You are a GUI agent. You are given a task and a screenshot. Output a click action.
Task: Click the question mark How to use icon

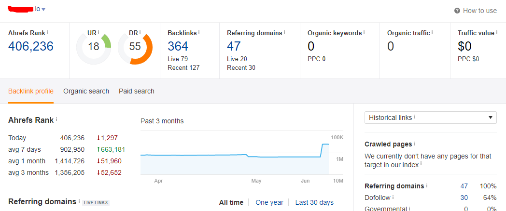(x=457, y=11)
